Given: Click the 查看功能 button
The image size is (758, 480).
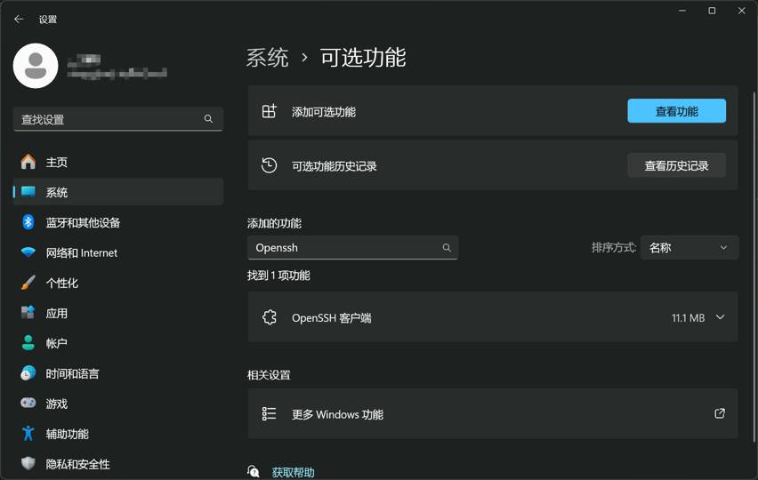Looking at the screenshot, I should pos(676,111).
